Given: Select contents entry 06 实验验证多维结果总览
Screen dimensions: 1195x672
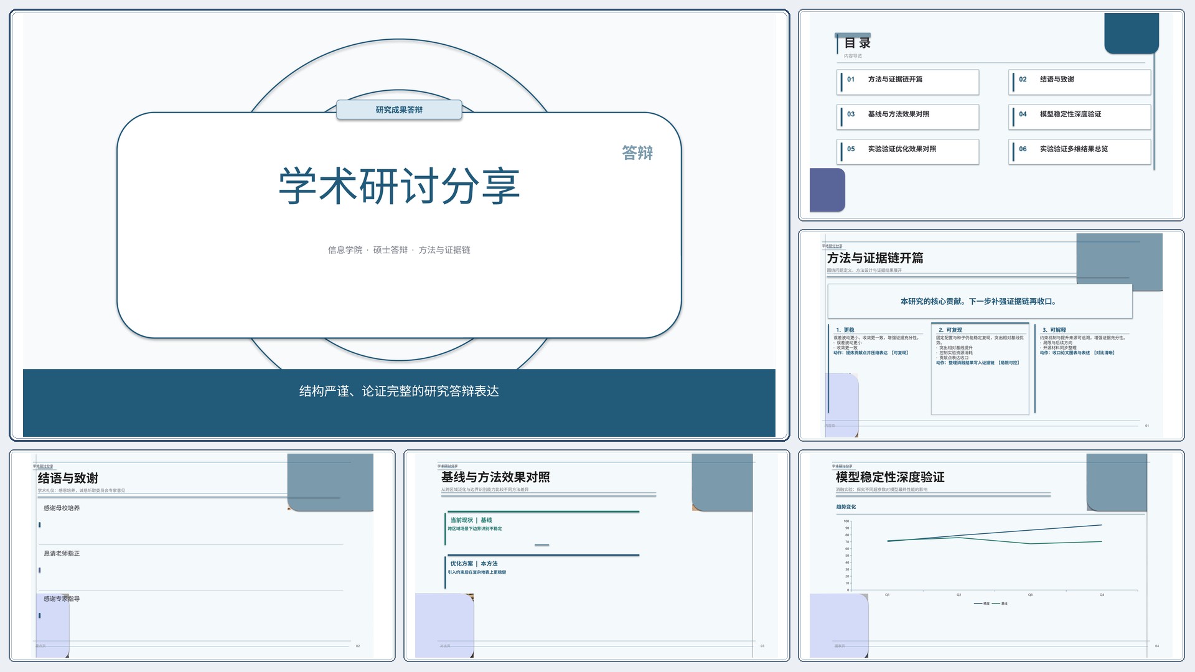Looking at the screenshot, I should click(1080, 151).
